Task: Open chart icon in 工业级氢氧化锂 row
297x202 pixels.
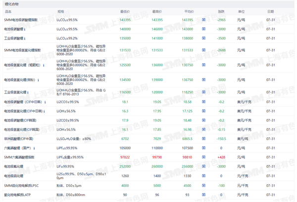Action: [x=203, y=92]
